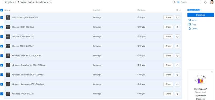Open the Modified column dropdown

[x=97, y=10]
